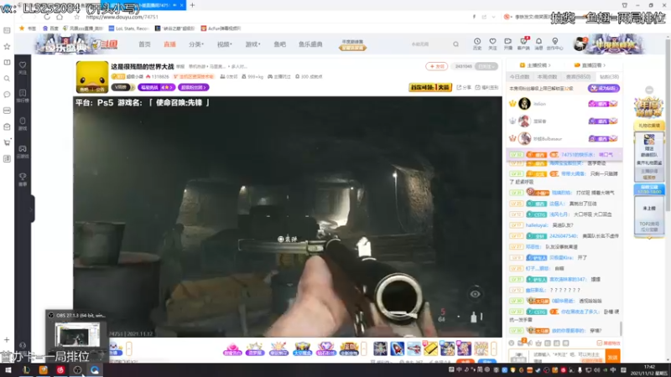671x377 pixels.
Task: Click the user avatar in header
Action: coord(580,44)
